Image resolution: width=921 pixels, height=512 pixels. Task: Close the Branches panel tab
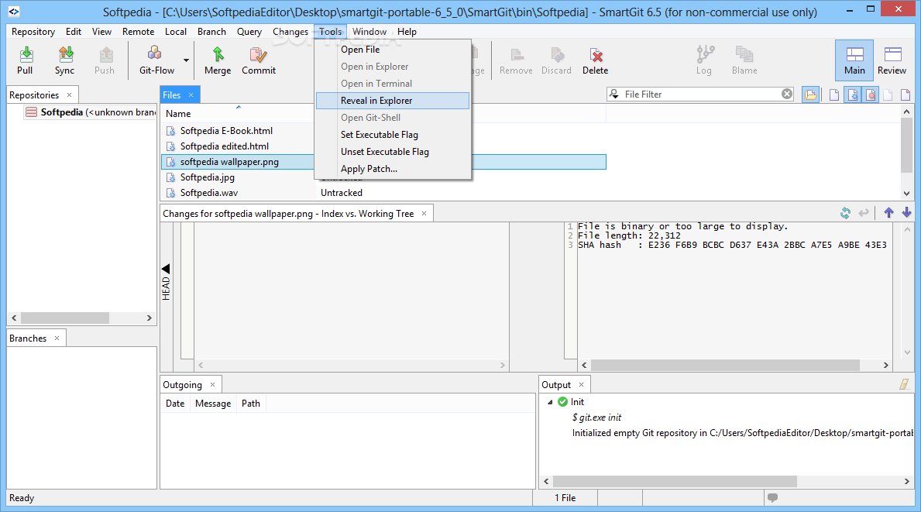(57, 338)
